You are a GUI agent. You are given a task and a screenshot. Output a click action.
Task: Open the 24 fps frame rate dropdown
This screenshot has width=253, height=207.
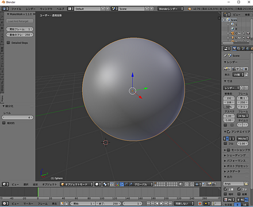pos(243,116)
